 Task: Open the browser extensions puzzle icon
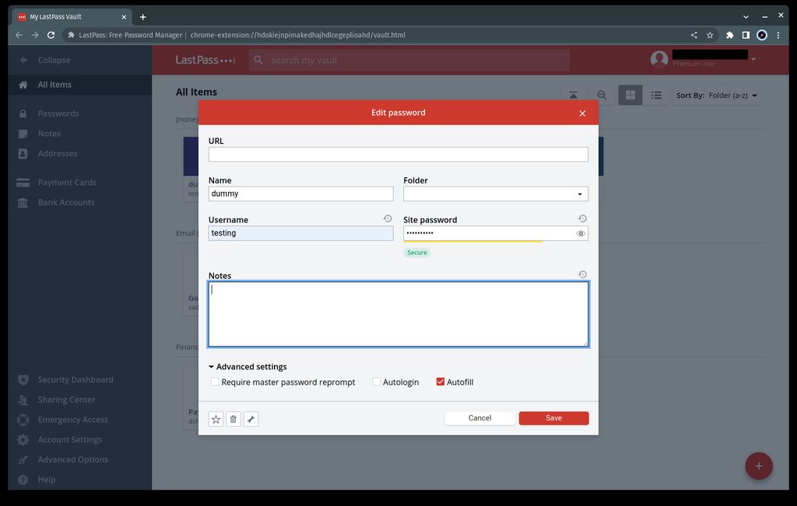(729, 35)
